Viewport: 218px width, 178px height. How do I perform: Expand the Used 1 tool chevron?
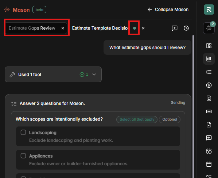pos(94,75)
